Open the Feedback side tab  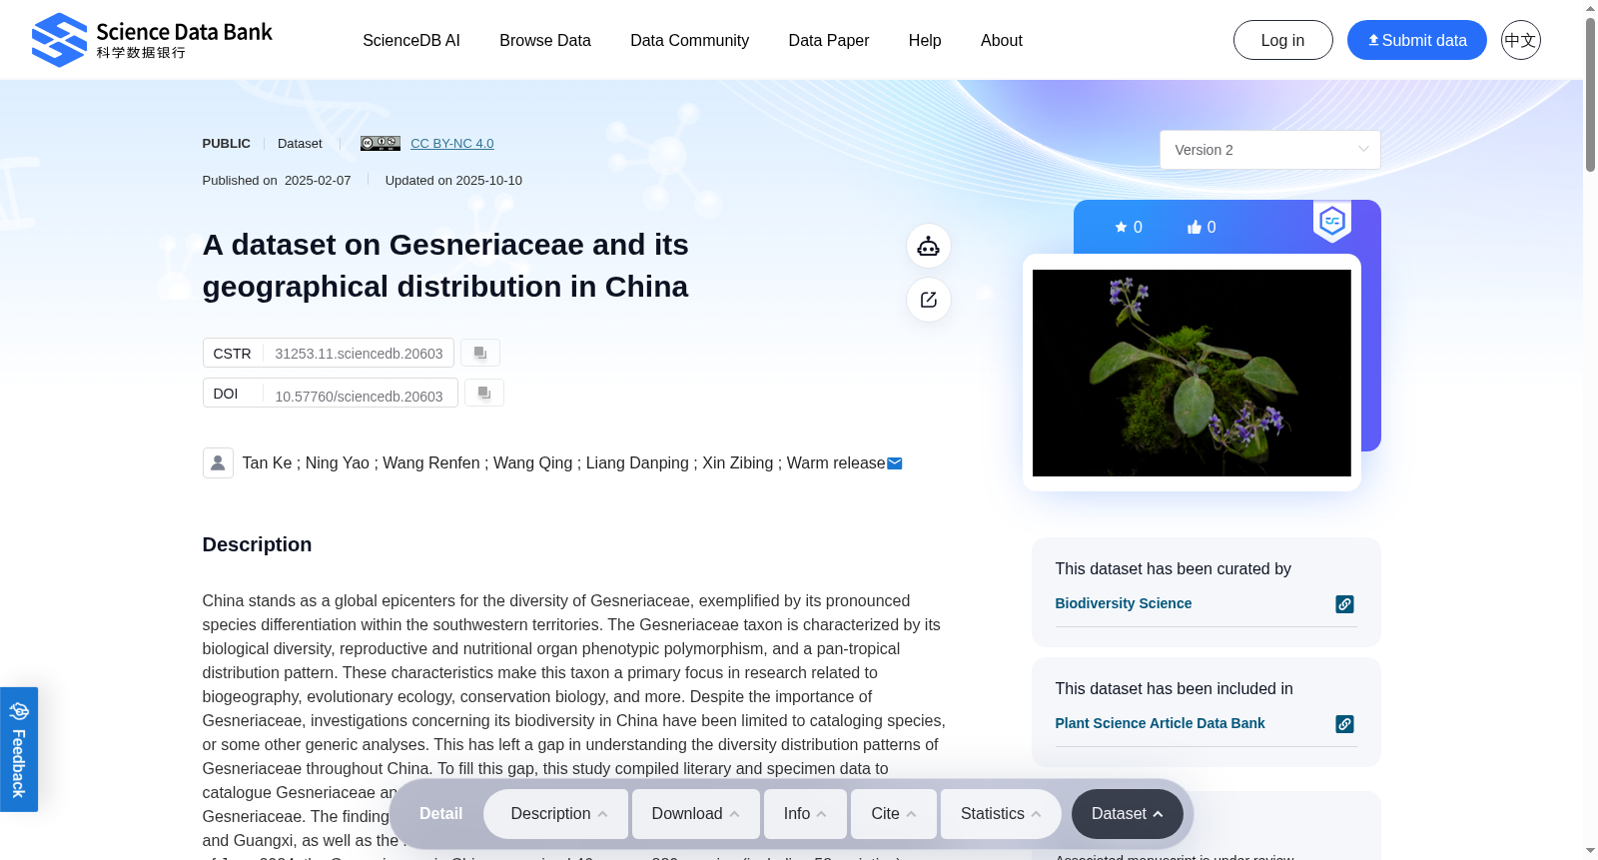(19, 749)
